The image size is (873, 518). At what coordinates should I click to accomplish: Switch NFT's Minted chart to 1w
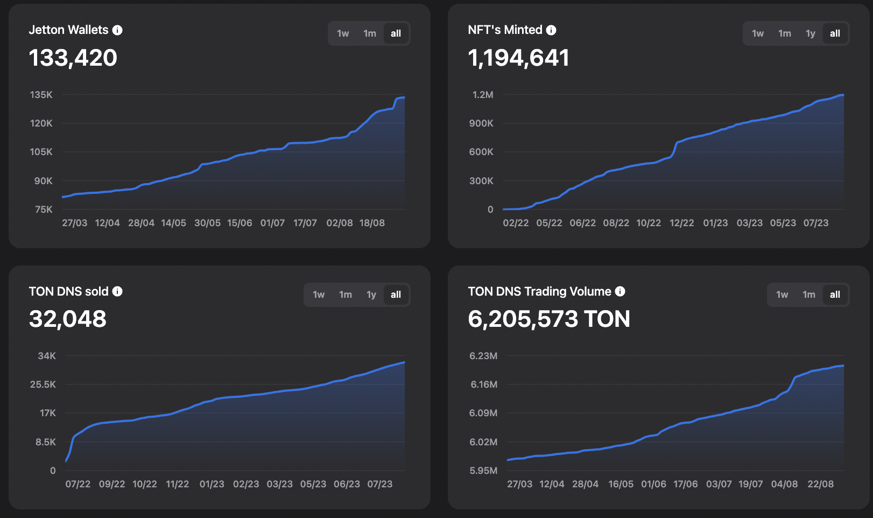click(x=758, y=33)
